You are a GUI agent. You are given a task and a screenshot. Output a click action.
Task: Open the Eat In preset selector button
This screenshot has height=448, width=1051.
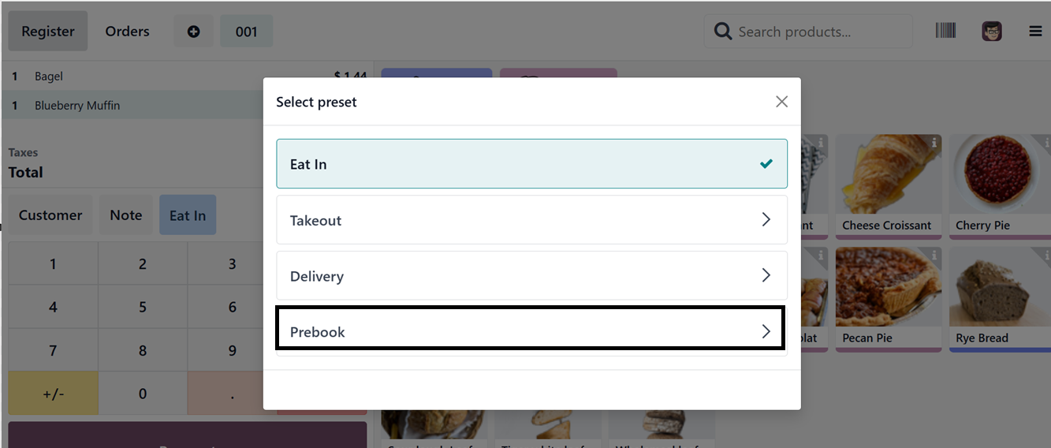coord(188,215)
